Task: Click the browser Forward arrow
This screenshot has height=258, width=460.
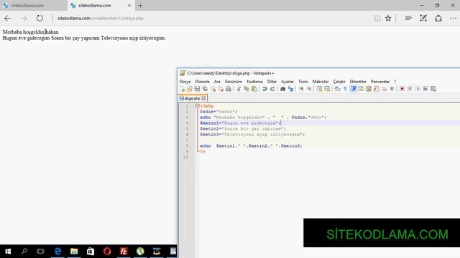Action: 24,18
